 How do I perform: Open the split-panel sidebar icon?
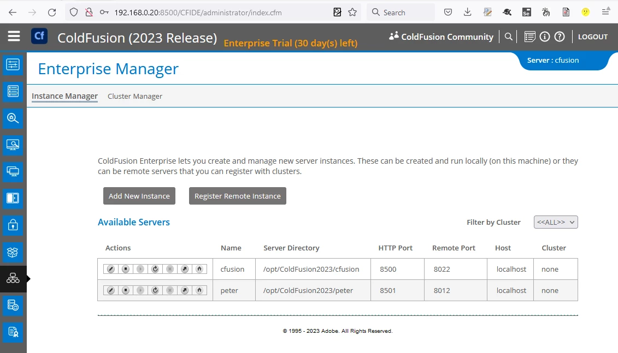[13, 198]
